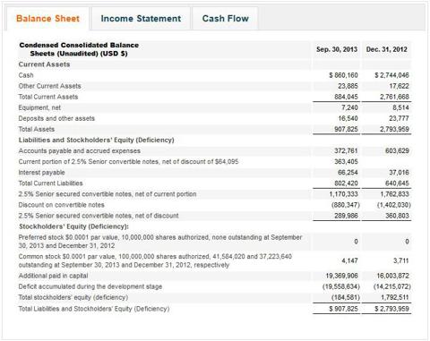
Task: Select other current assets value 23,885
Action: [x=348, y=86]
